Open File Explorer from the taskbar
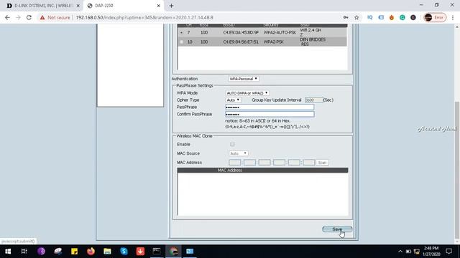The image size is (460, 258). [x=107, y=252]
